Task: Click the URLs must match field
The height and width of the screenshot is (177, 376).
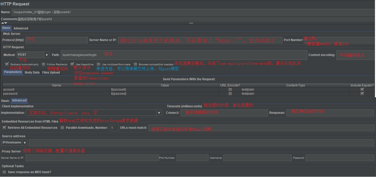Action: 261,128
